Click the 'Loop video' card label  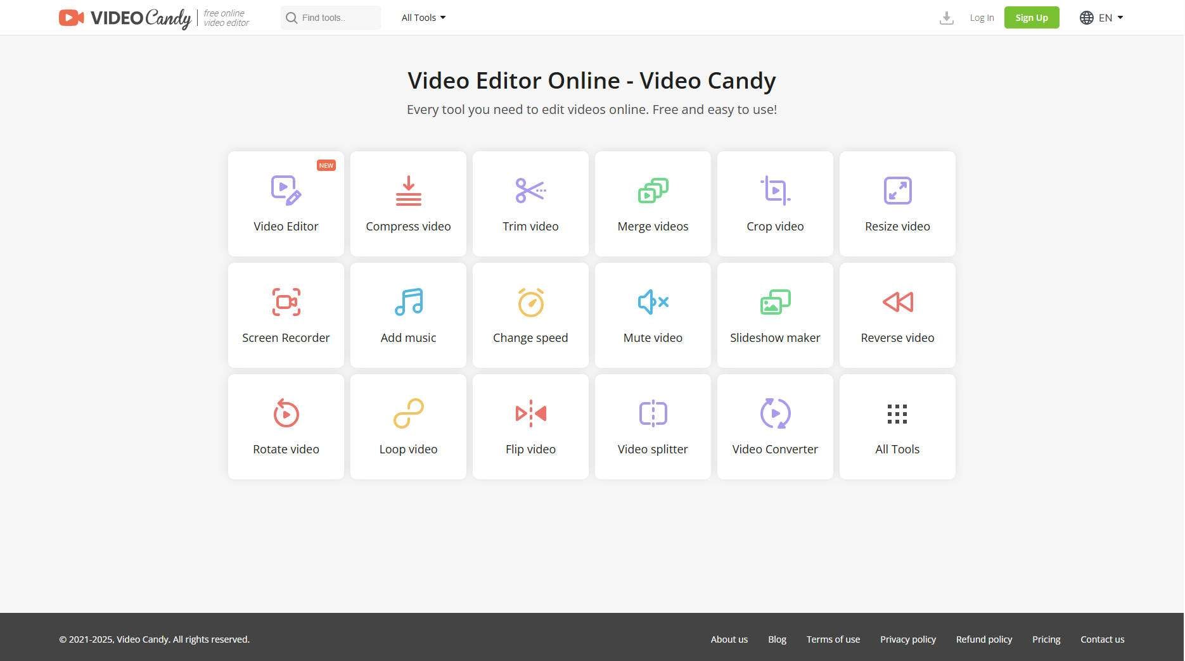point(408,450)
